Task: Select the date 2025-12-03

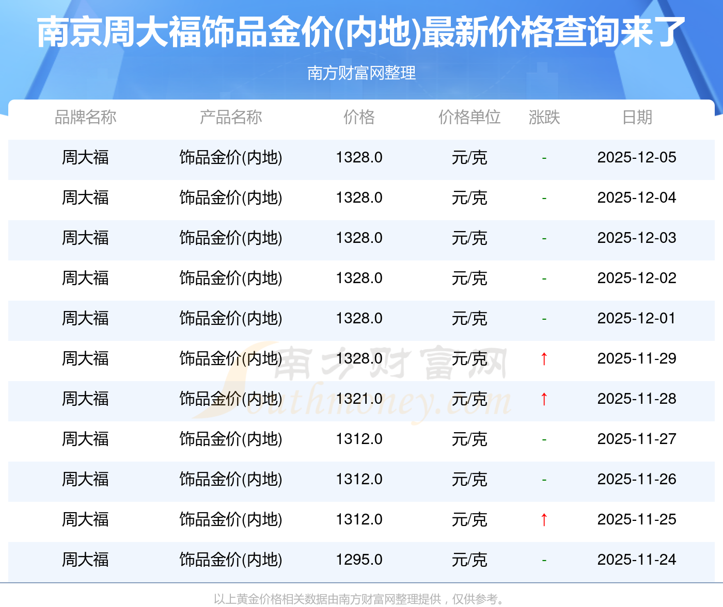Action: 637,238
